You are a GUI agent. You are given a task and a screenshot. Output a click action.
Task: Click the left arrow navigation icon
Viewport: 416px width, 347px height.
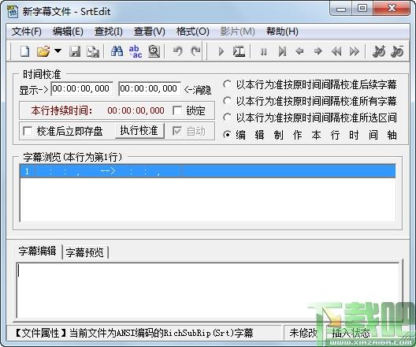[x=299, y=51]
